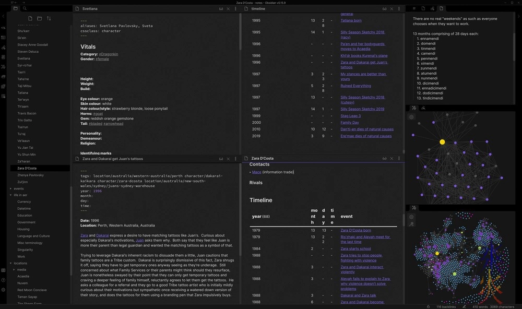Click the new folder icon

click(x=40, y=19)
